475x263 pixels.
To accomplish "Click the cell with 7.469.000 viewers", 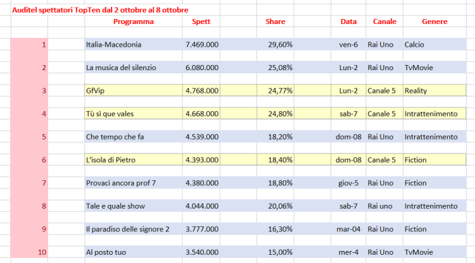I will (x=202, y=45).
